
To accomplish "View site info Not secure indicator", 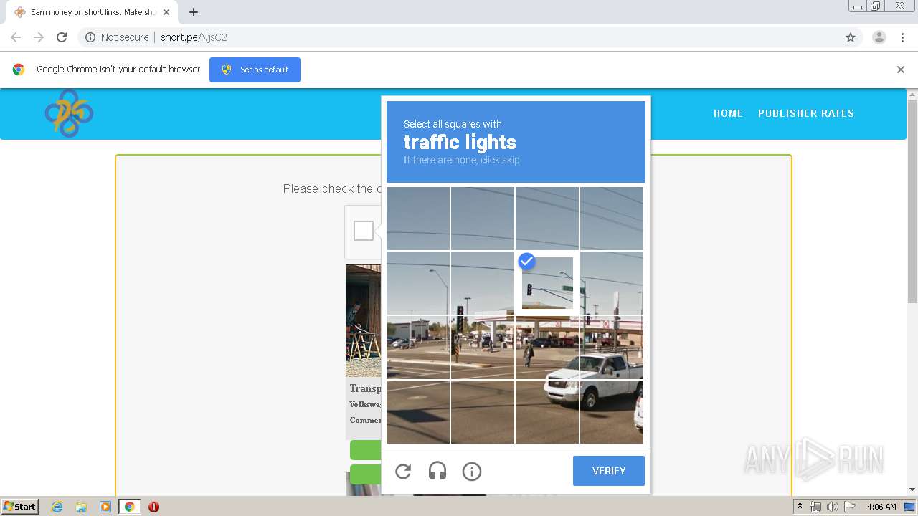I will 117,37.
